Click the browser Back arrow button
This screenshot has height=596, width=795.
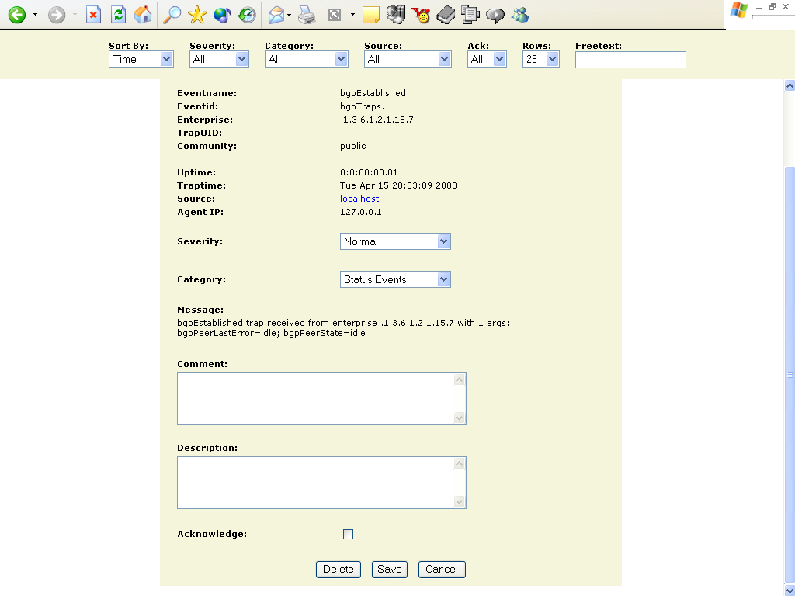click(16, 15)
